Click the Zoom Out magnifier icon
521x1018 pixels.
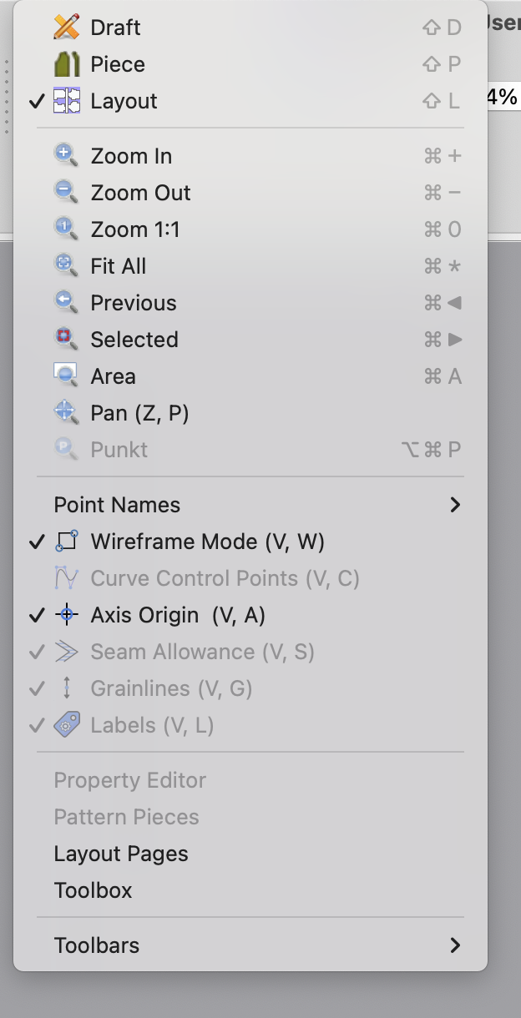pyautogui.click(x=66, y=193)
